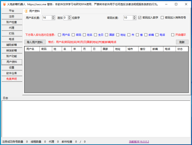Open 账户功能 section
The width and height of the screenshot is (192, 145).
point(12,56)
